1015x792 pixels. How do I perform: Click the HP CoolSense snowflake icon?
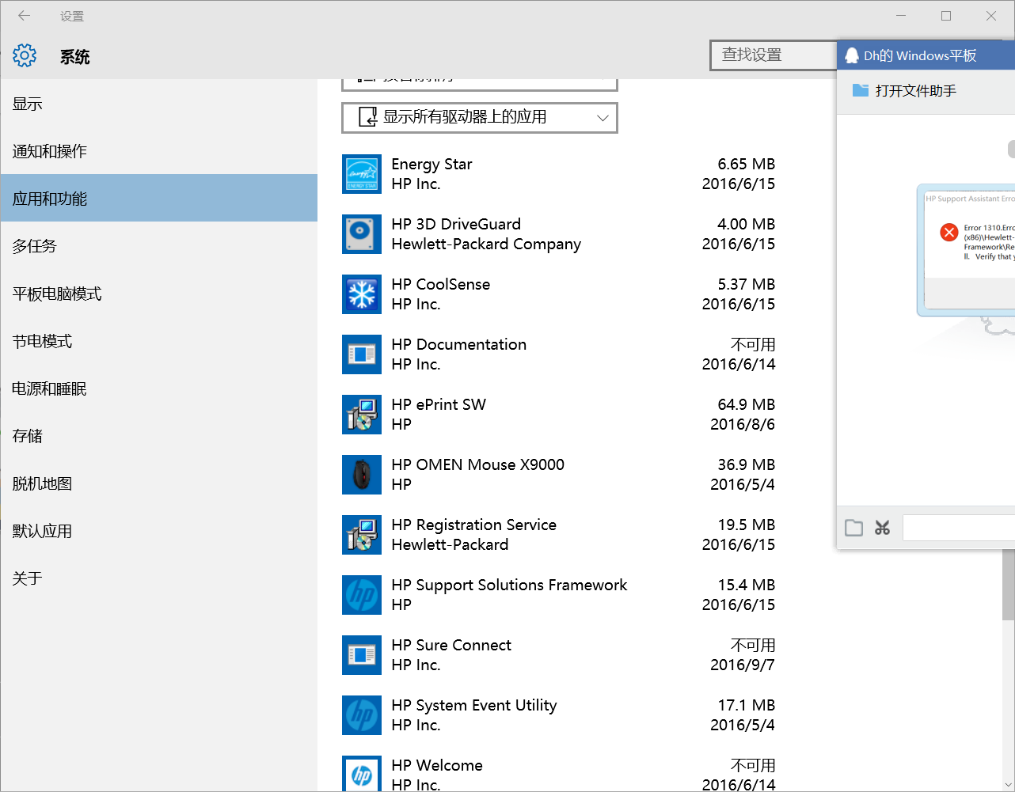[x=362, y=294]
